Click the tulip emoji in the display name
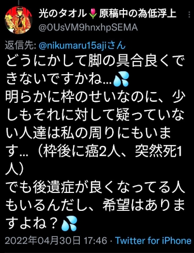The width and height of the screenshot is (194, 253). click(x=93, y=14)
